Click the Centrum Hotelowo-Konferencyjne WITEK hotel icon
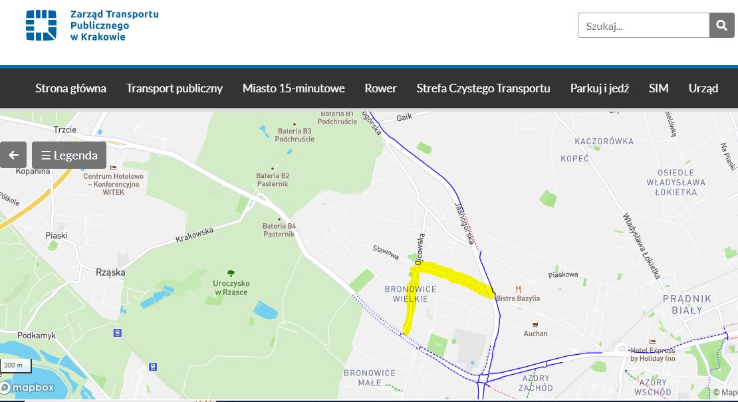738x402 pixels. (x=113, y=167)
